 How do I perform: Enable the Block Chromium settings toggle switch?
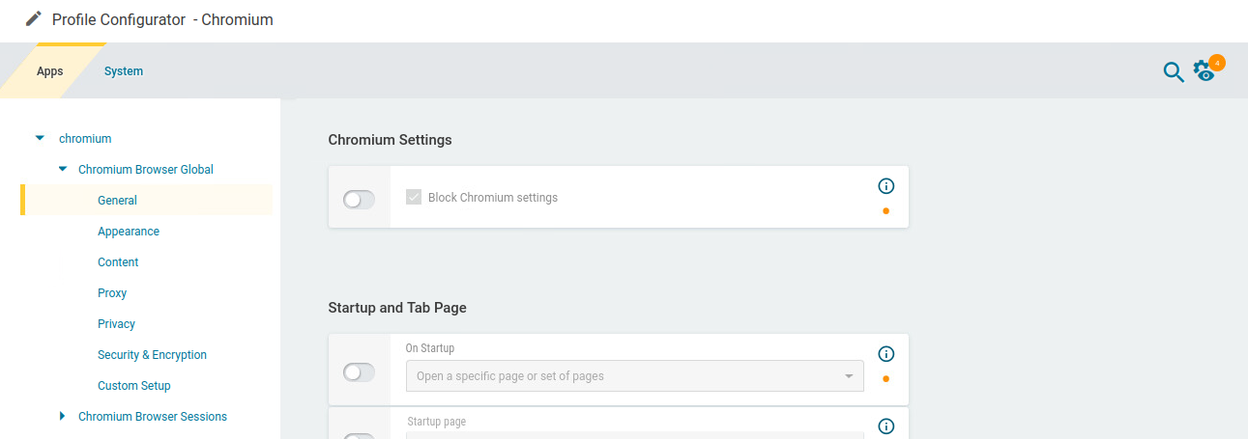pyautogui.click(x=359, y=199)
